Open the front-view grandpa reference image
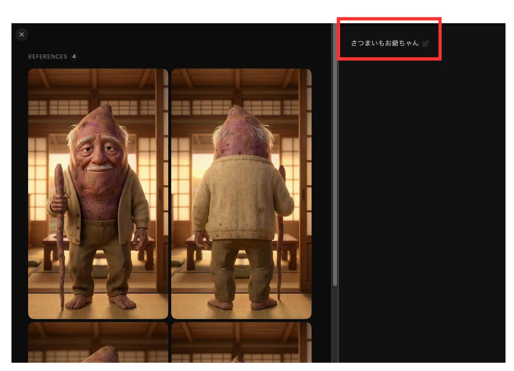This screenshot has height=371, width=514. pos(98,194)
